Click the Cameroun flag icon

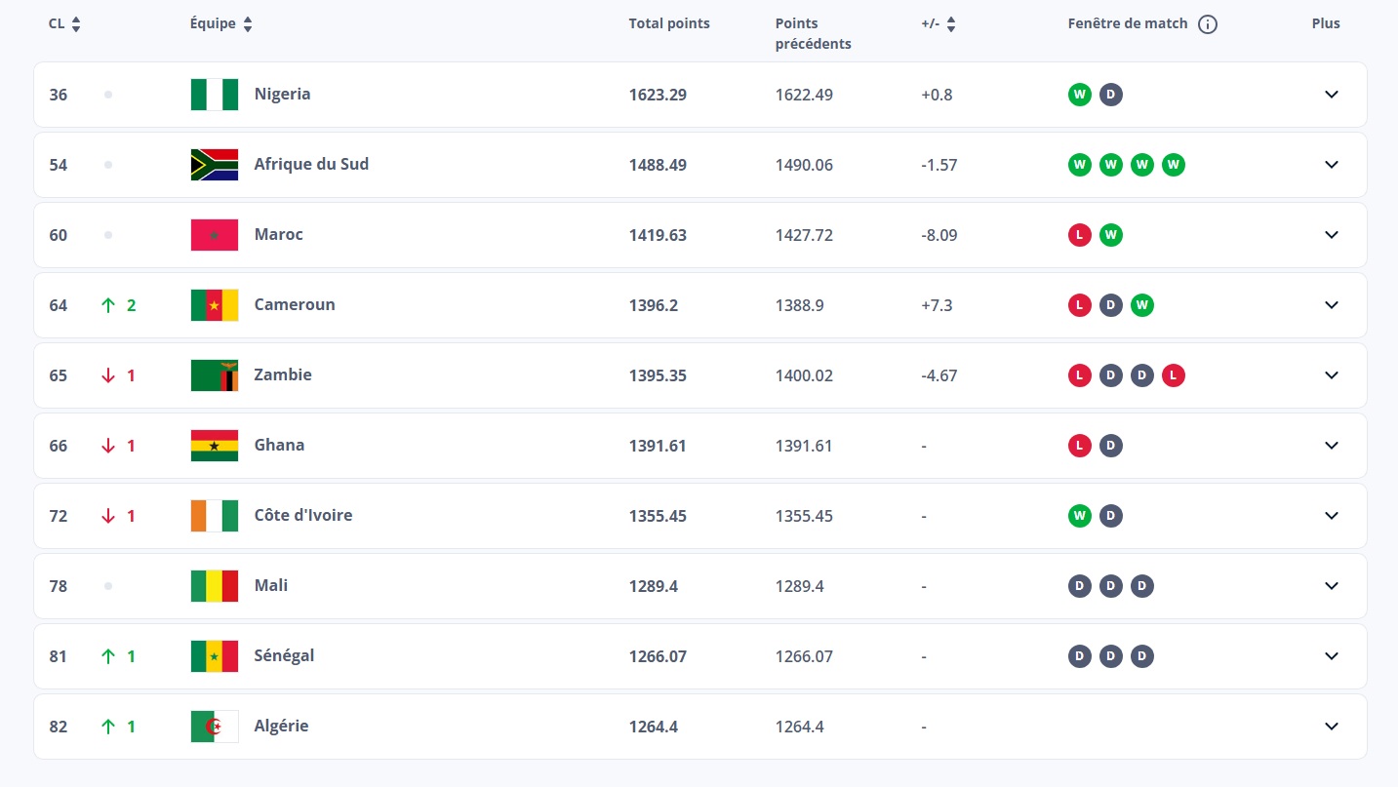tap(214, 305)
